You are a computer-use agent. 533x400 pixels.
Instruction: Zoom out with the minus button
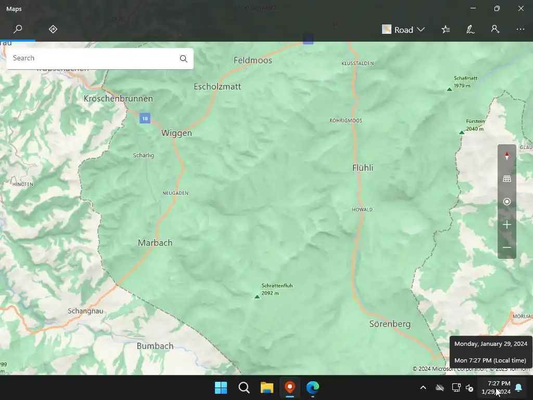click(507, 247)
